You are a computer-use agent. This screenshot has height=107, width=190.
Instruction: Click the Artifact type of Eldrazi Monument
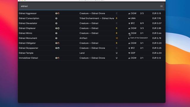[x=83, y=38]
